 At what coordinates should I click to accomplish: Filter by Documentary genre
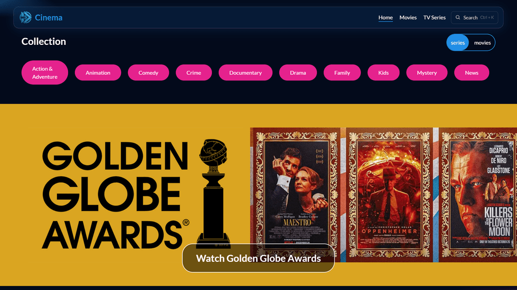[245, 72]
